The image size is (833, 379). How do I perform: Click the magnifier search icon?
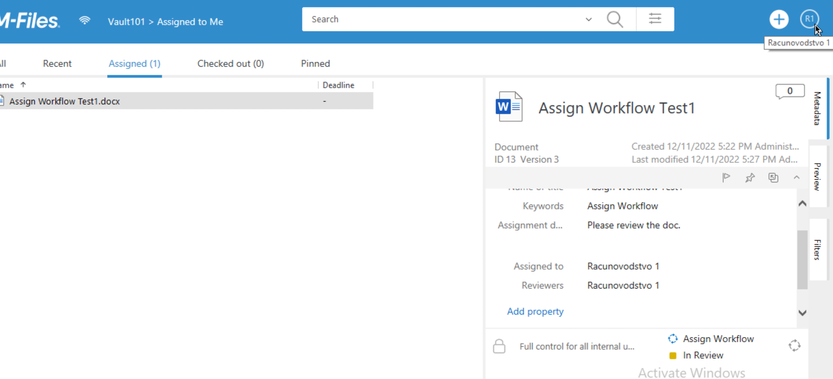pyautogui.click(x=614, y=19)
